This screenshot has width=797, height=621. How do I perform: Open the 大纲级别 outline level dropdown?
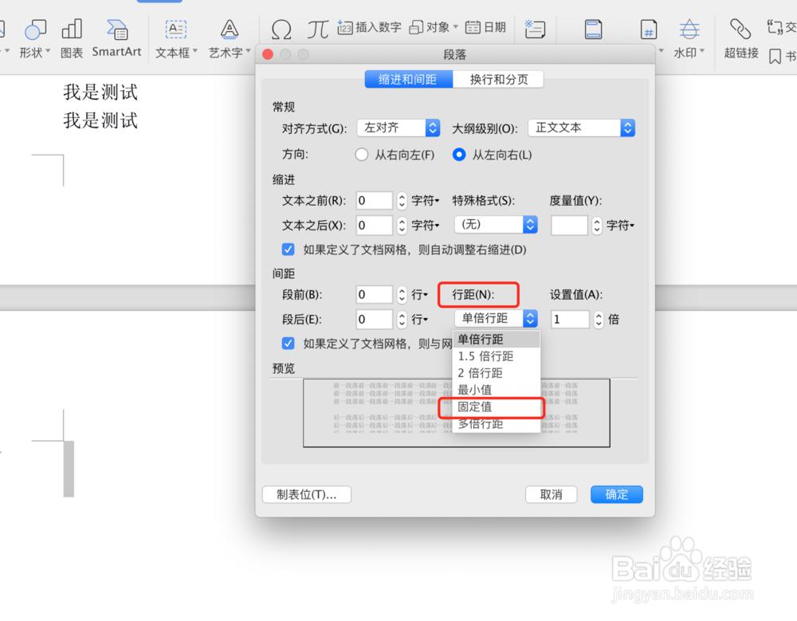point(582,128)
